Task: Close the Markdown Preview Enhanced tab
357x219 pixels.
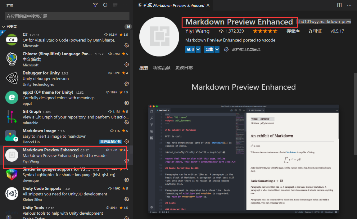Action: 208,5
